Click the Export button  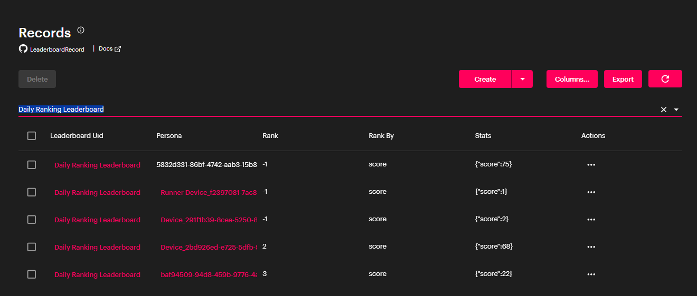(623, 79)
